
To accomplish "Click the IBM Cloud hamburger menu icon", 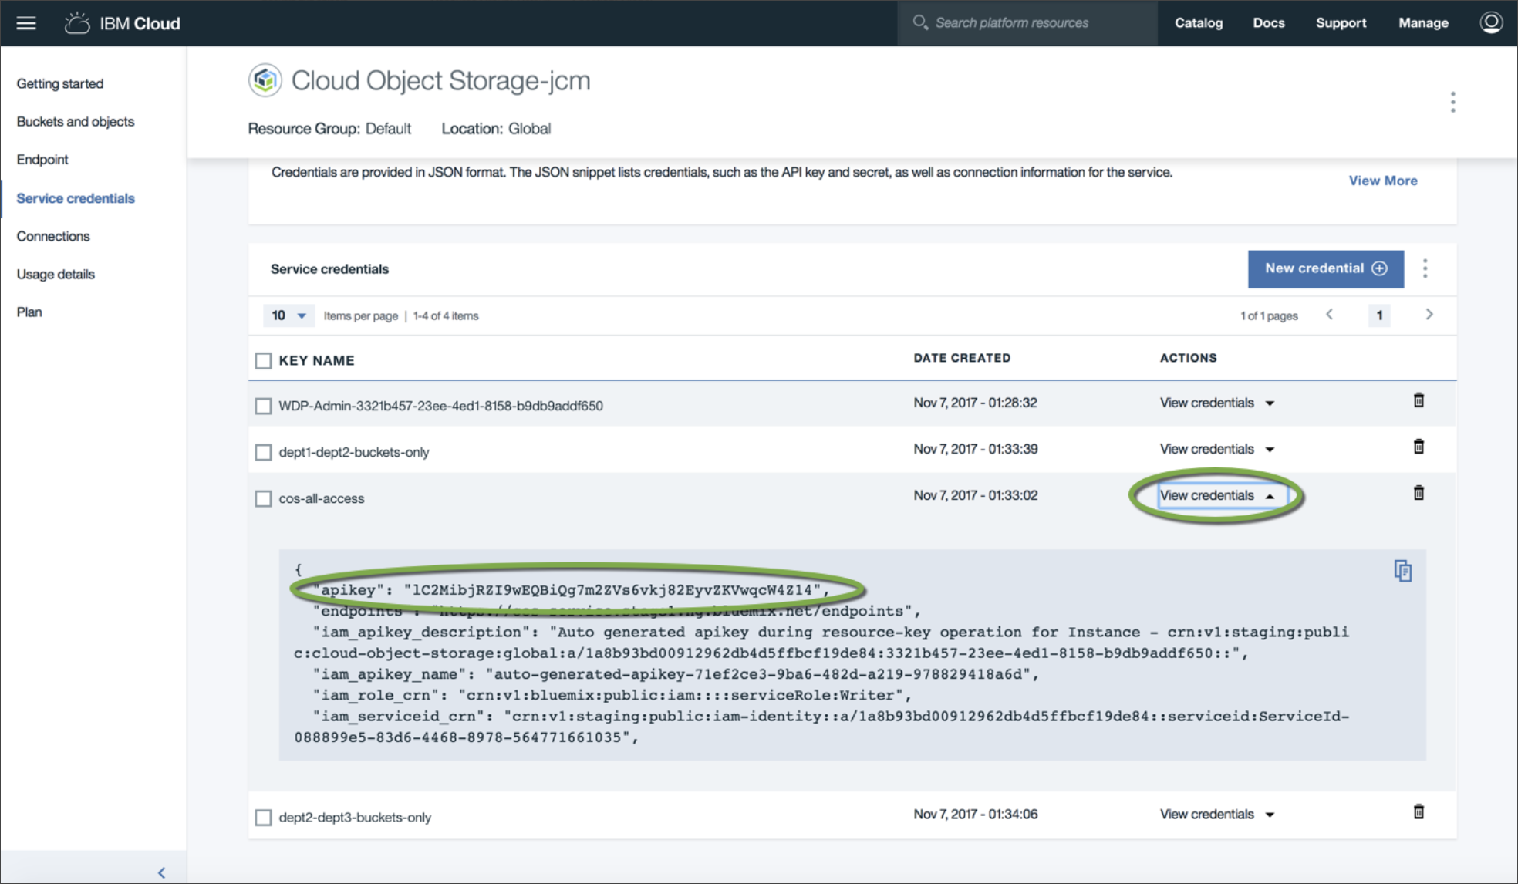I will (26, 21).
